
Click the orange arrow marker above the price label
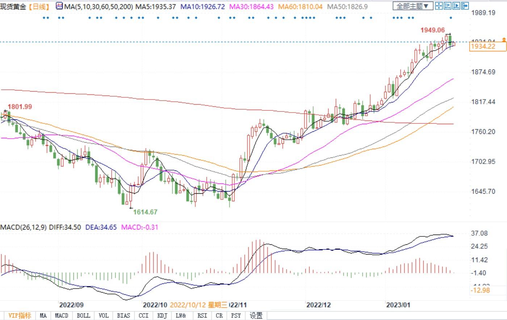pos(504,39)
